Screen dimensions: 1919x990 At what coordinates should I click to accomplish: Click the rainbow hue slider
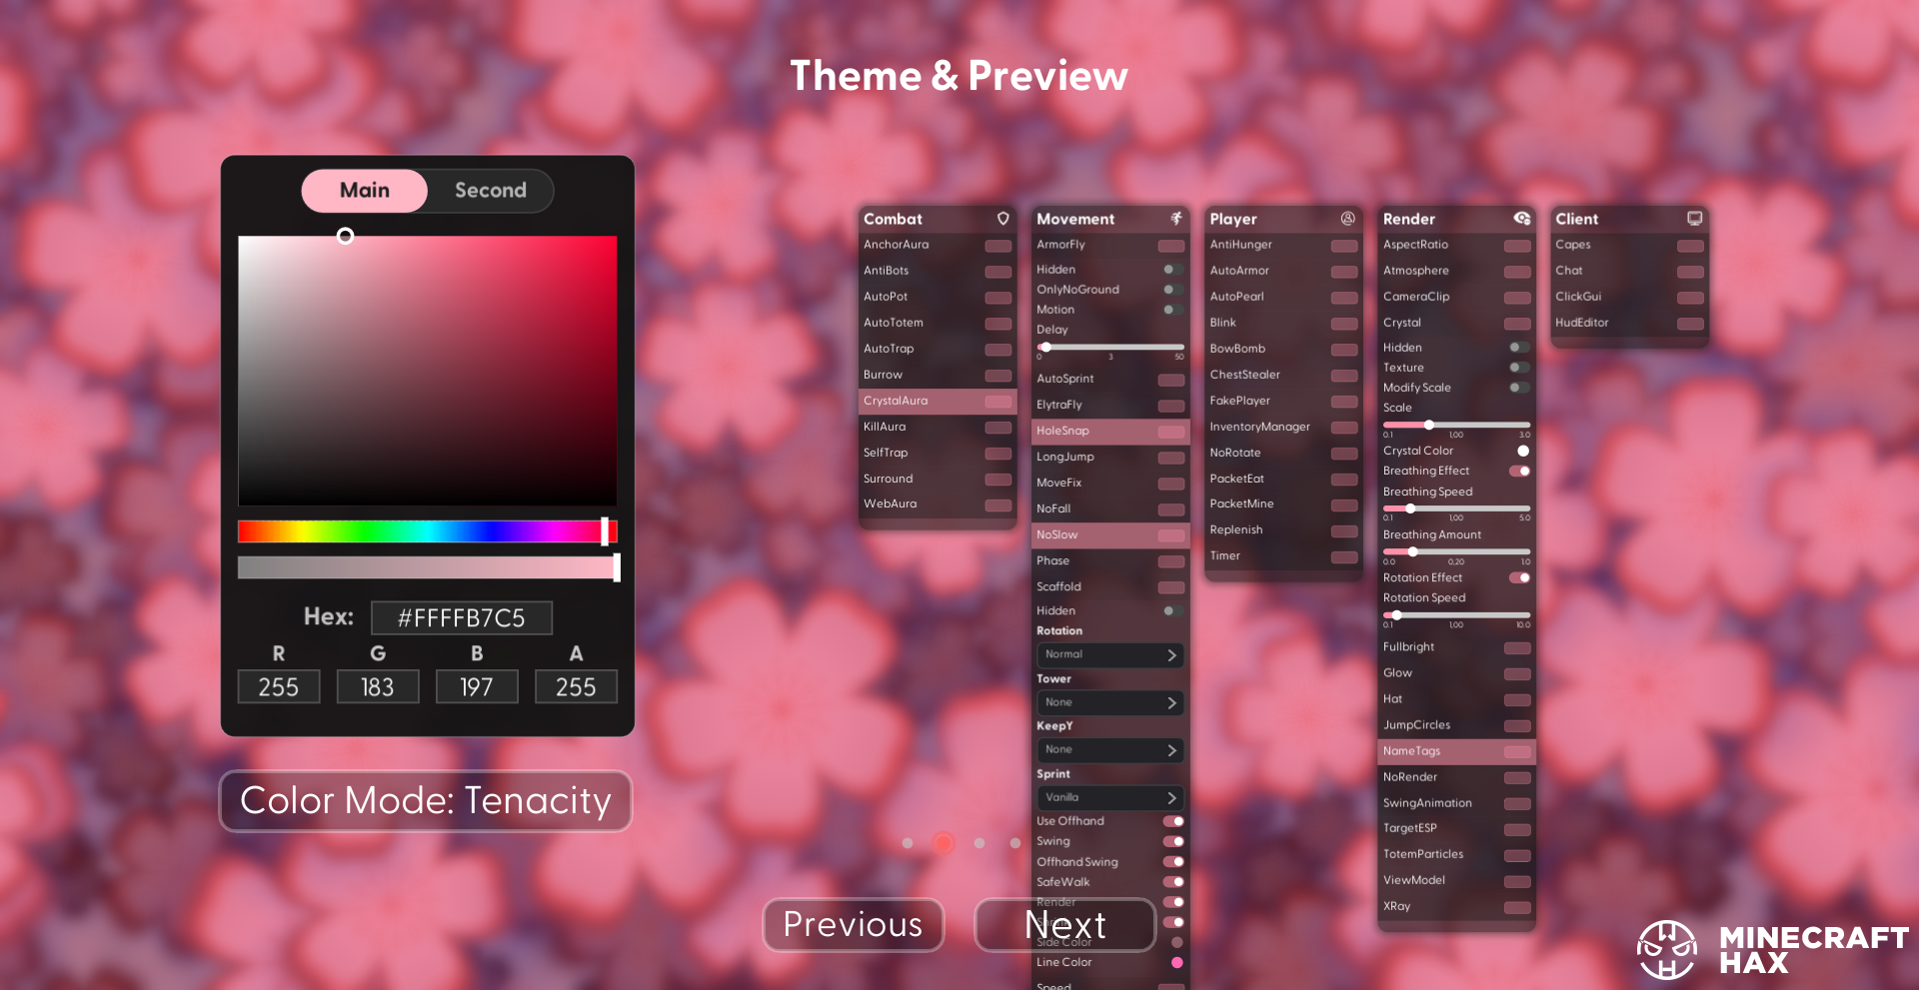point(427,531)
